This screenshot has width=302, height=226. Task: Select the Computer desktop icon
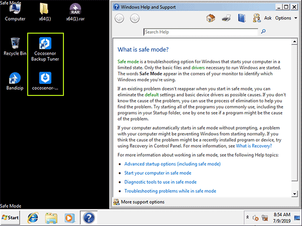click(15, 12)
